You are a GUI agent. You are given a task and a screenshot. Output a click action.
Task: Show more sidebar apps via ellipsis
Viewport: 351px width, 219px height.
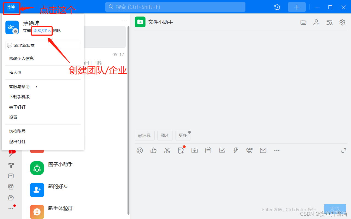[x=11, y=209]
